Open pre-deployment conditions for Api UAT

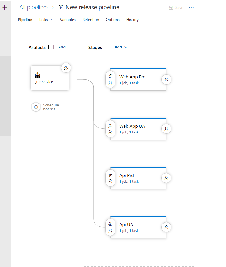click(x=110, y=227)
